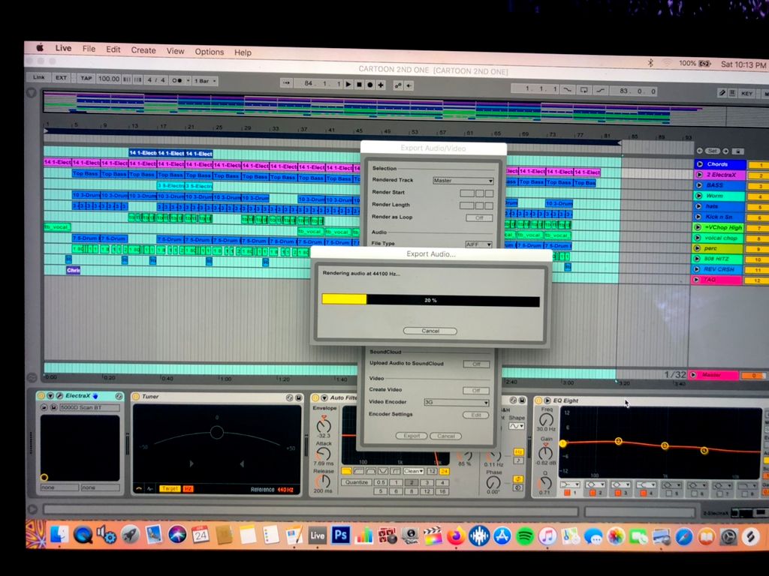Toggle the Tuner device activator

point(136,396)
